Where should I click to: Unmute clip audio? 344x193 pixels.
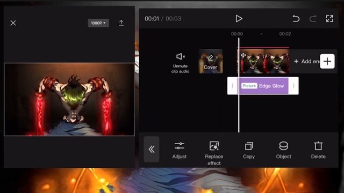[x=180, y=63]
